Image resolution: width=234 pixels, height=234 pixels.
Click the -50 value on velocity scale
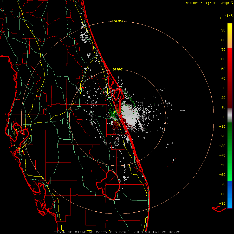[x=222, y=165]
